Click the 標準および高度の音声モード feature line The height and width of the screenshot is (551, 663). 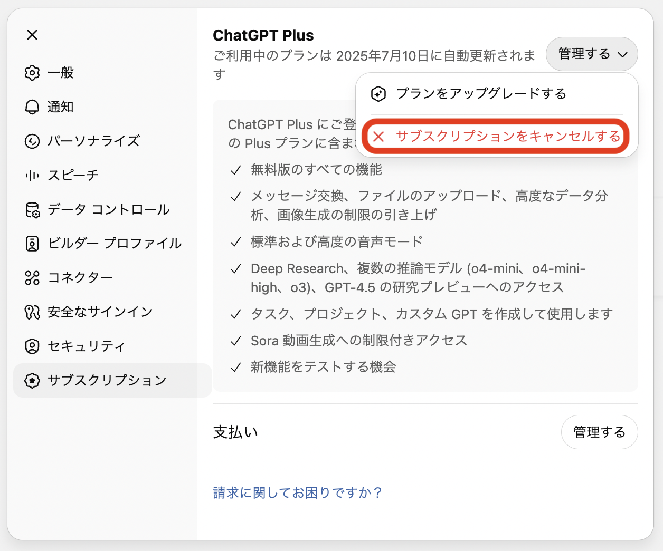[337, 242]
